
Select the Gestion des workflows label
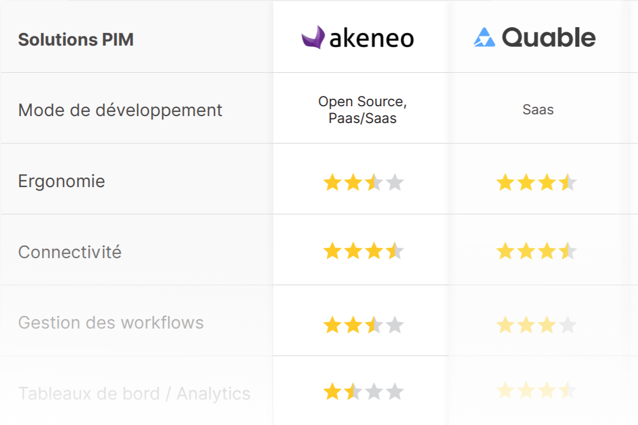coord(111,323)
